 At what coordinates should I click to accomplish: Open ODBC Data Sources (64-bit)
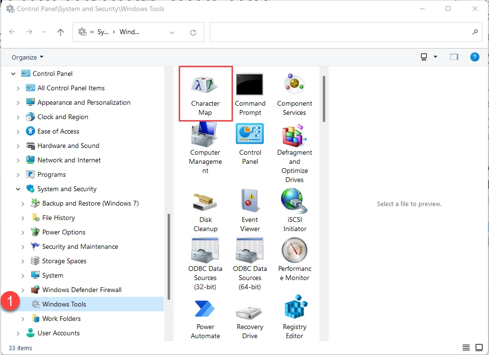pos(250,264)
